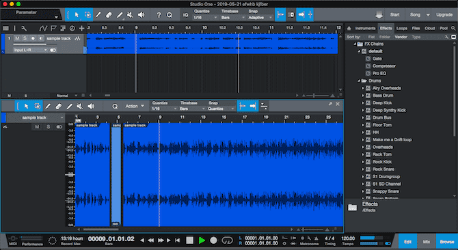Select the Arrow tool in the top toolbar
The image size is (458, 250).
point(77,15)
